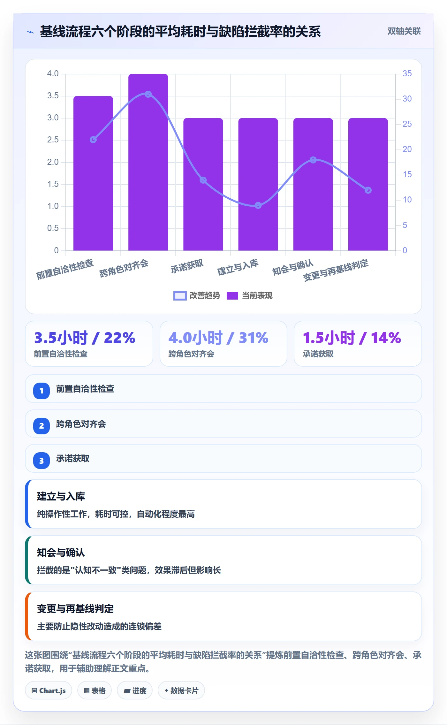Click the number 3 step badge
447x725 pixels.
[42, 461]
